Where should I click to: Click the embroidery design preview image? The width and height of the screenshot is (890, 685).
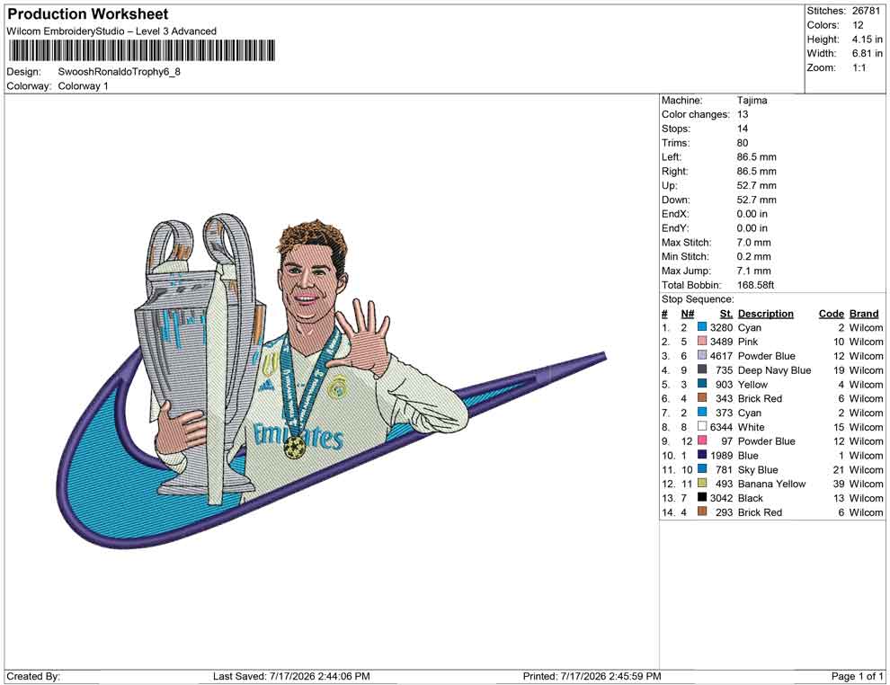tap(332, 381)
